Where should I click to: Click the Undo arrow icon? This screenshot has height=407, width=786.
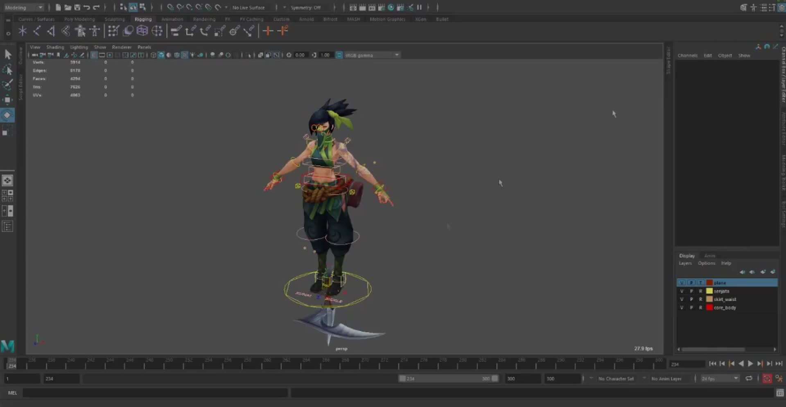(x=87, y=7)
